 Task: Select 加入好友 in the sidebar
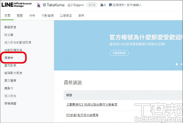coord(10,96)
